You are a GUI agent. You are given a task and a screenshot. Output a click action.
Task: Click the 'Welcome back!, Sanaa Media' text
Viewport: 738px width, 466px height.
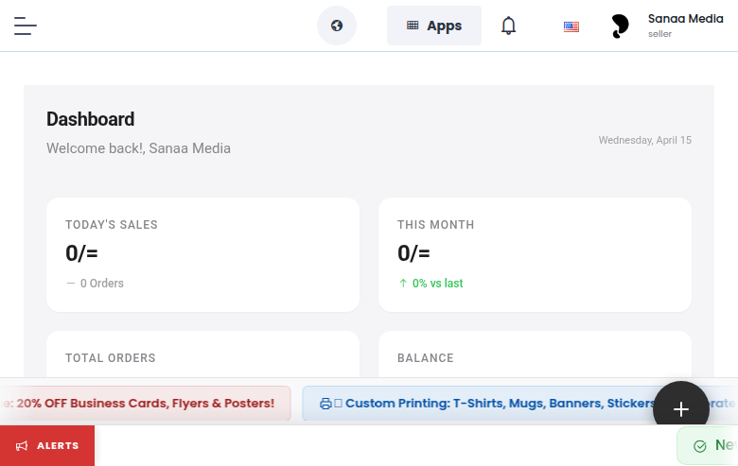coord(138,148)
